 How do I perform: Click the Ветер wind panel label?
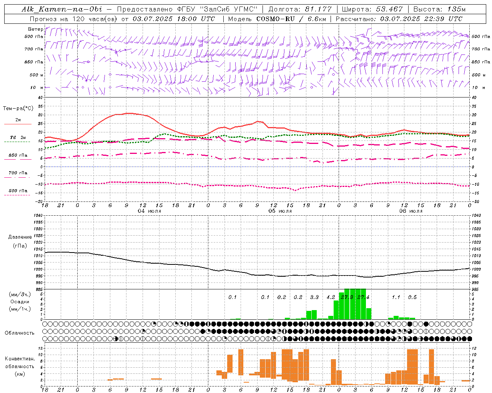(35, 29)
